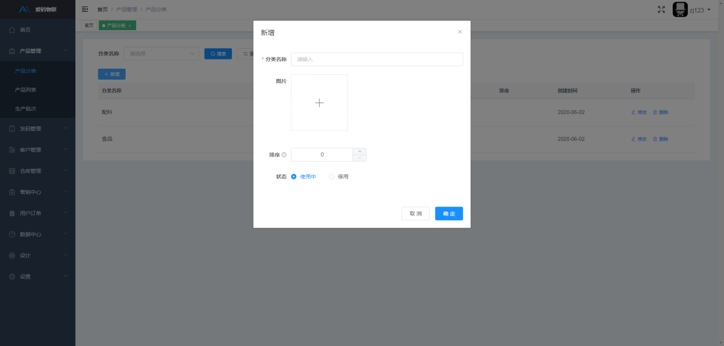Click the 爱码物联 logo
This screenshot has width=724, height=346.
(x=38, y=9)
